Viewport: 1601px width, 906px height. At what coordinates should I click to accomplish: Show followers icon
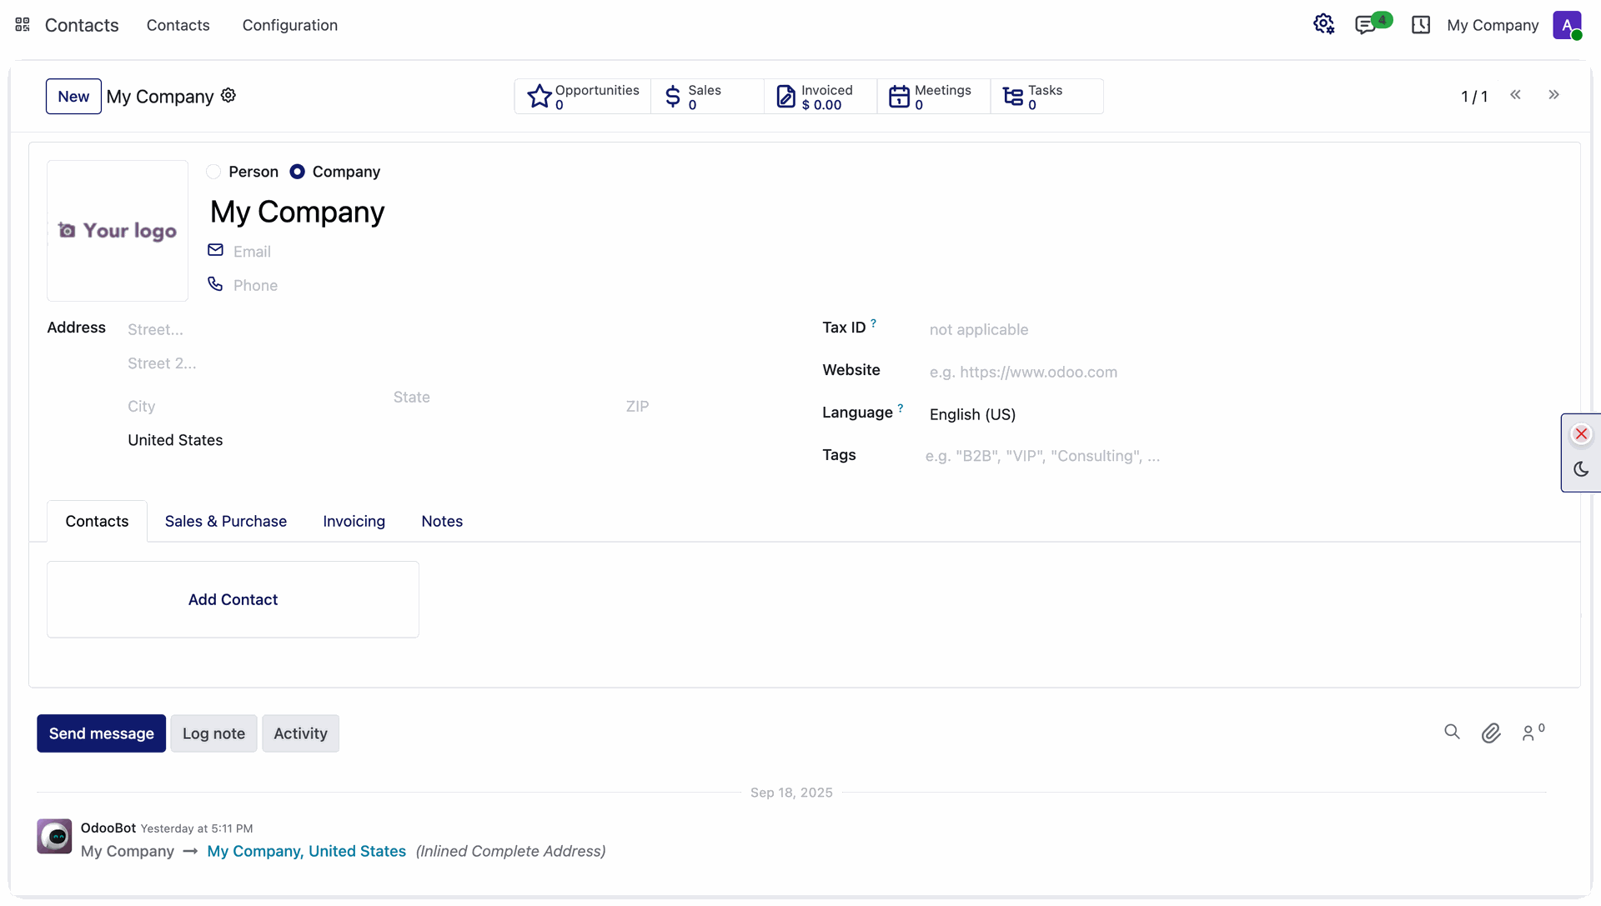[x=1533, y=732]
